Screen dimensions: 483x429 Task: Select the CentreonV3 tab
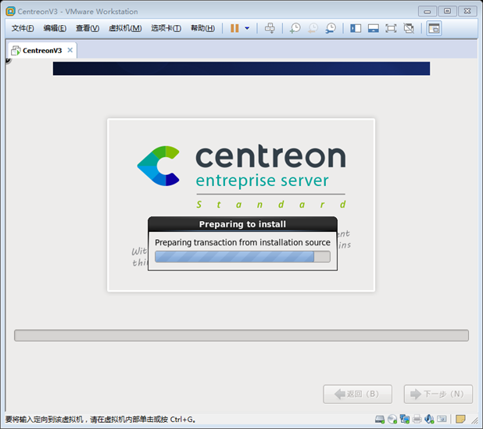coord(42,51)
